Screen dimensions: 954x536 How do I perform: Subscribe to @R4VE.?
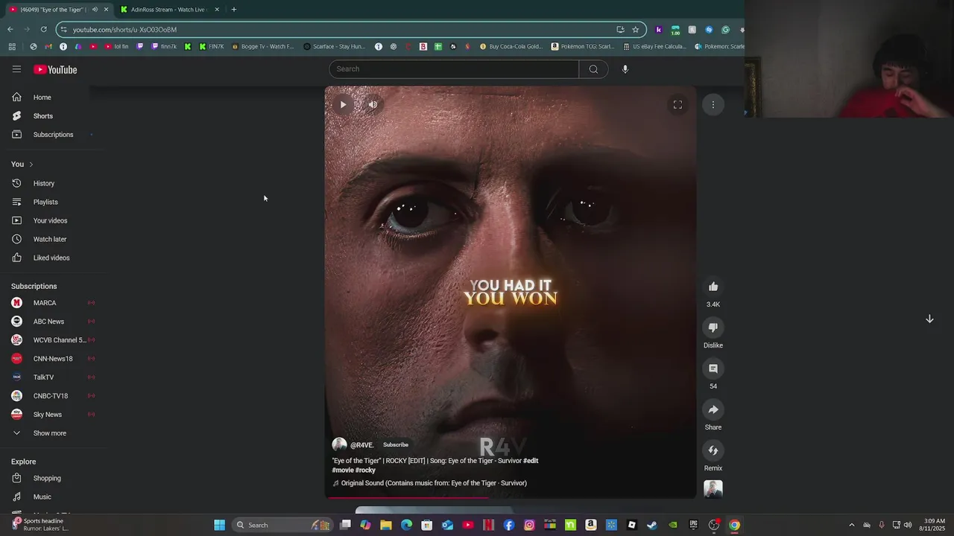[396, 444]
